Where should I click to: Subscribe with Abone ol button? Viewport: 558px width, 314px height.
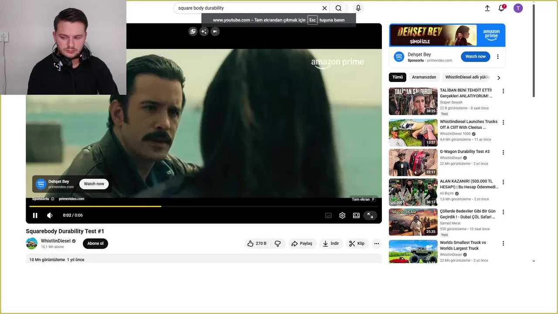coord(95,243)
